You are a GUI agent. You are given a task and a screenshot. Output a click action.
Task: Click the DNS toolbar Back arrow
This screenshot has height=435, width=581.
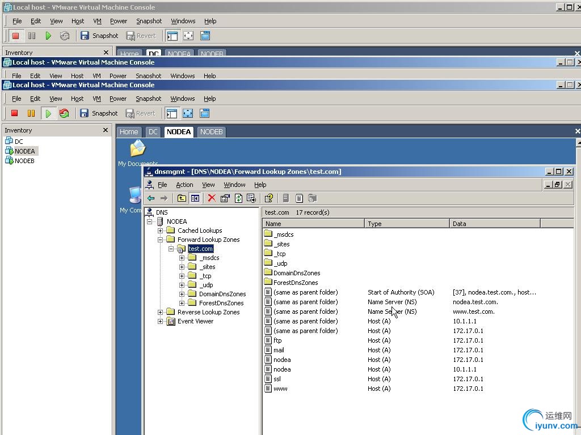151,198
